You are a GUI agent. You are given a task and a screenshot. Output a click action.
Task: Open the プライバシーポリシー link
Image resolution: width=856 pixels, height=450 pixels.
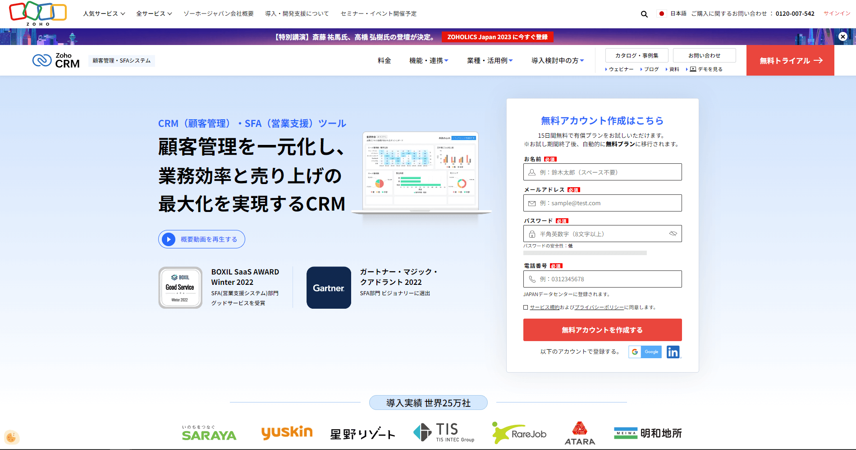599,307
